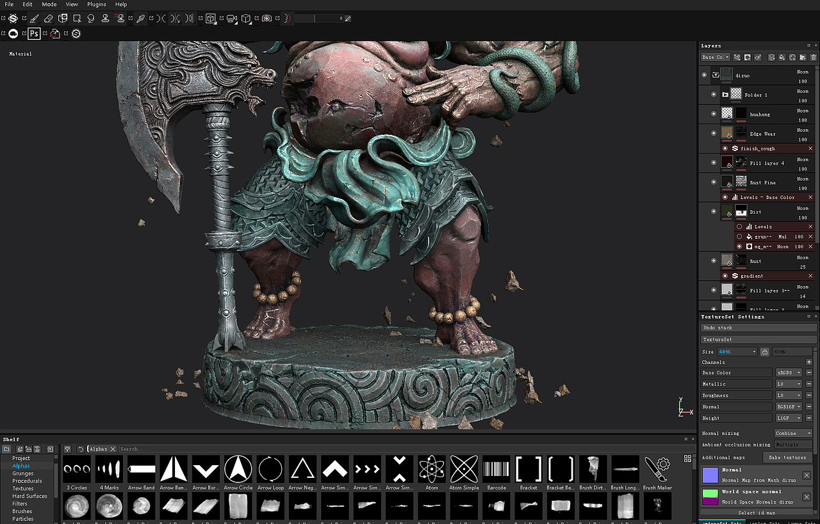This screenshot has width=820, height=524.
Task: Delete layer with trash icon
Action: 813,57
